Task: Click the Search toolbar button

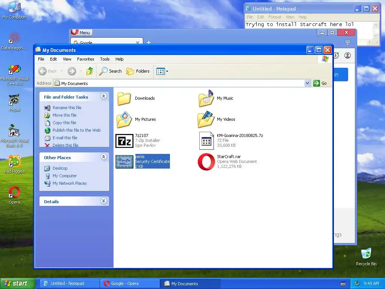Action: point(110,71)
